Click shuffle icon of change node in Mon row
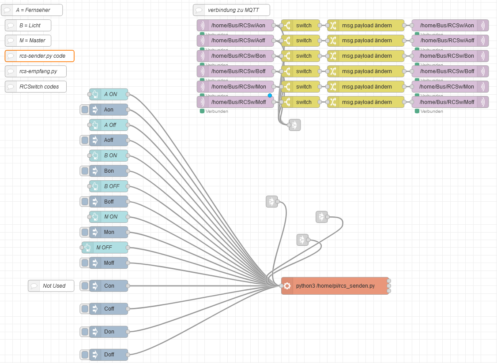497x363 pixels. [x=333, y=86]
